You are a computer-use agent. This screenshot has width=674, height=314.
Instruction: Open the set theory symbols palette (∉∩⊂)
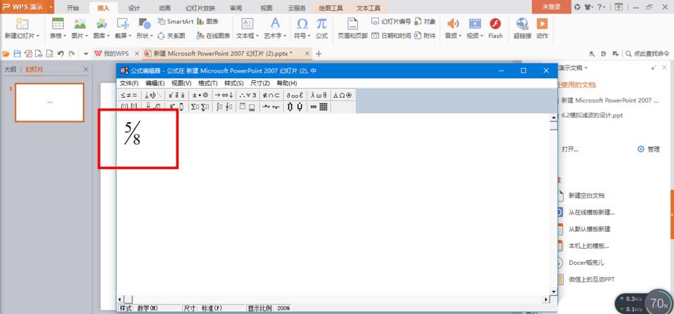point(272,96)
